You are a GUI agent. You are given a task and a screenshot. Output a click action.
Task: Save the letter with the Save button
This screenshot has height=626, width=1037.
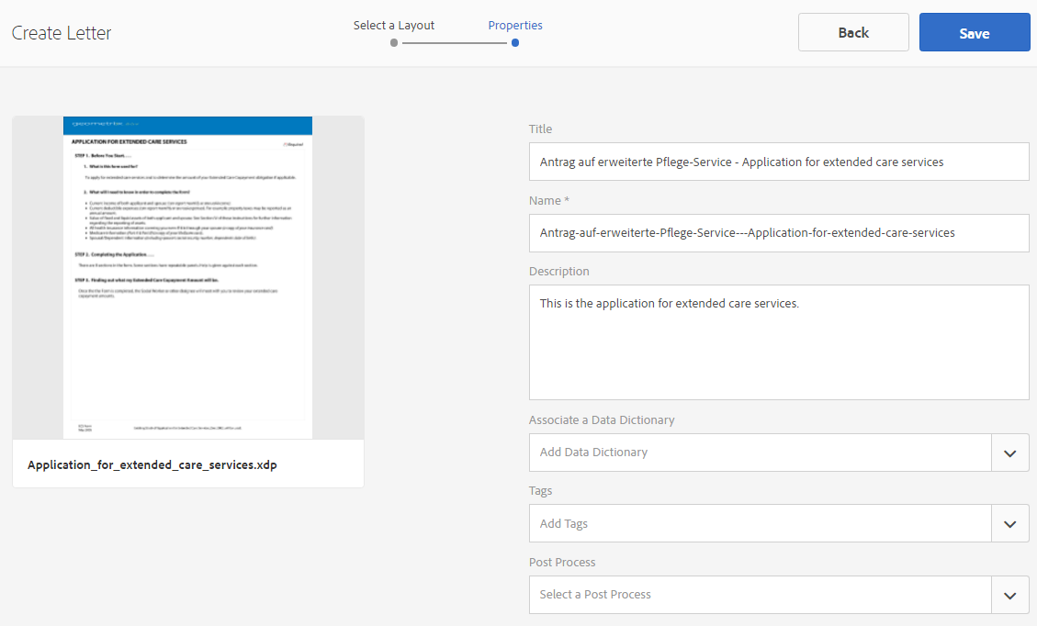click(x=975, y=33)
